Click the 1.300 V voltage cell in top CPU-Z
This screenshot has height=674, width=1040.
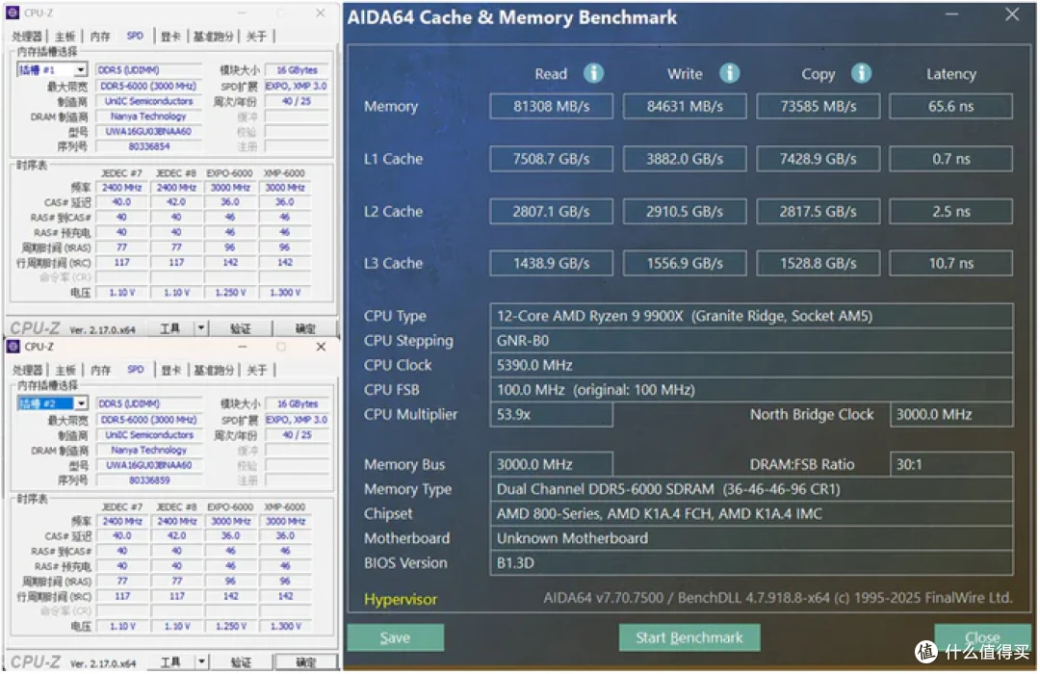click(x=285, y=292)
